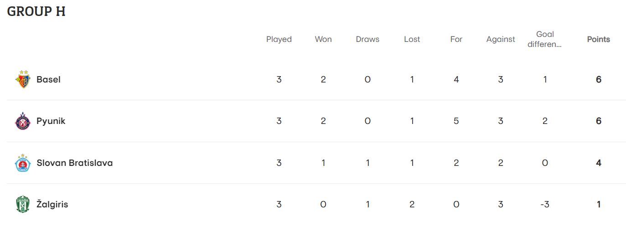This screenshot has width=626, height=232.
Task: Click the GROUP H heading
Action: pos(36,11)
